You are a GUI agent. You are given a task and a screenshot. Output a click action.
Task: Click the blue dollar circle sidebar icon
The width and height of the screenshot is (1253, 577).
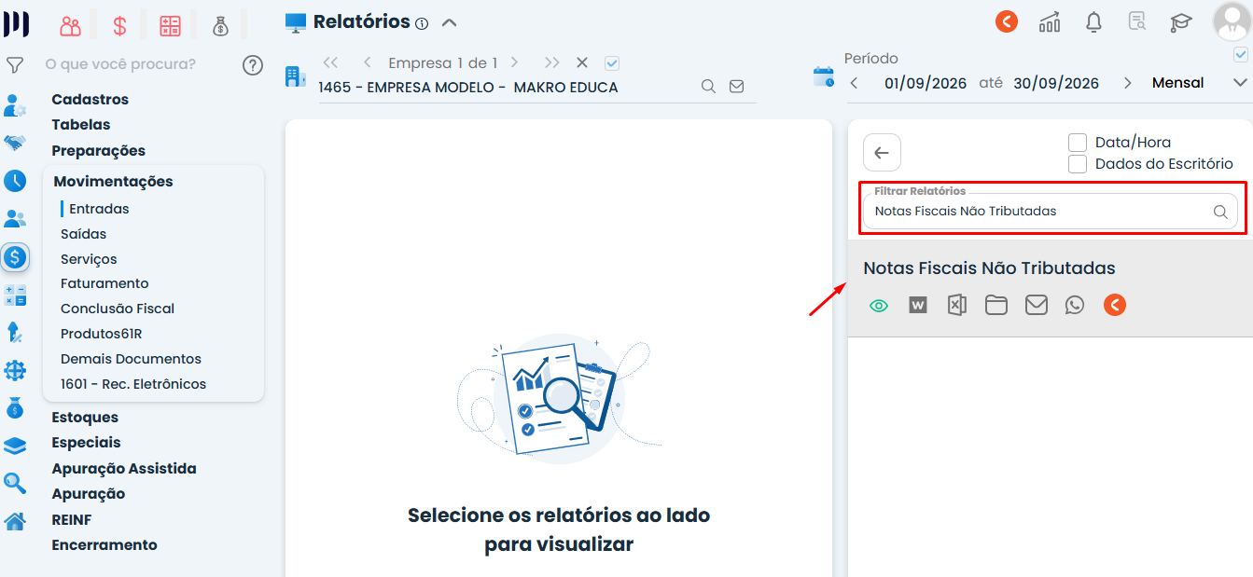(x=15, y=257)
